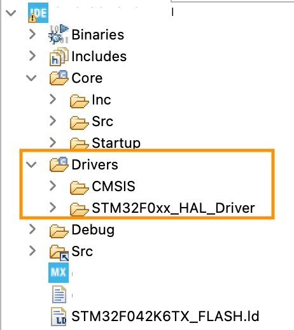Click the Src folder icon under Core

click(x=79, y=123)
